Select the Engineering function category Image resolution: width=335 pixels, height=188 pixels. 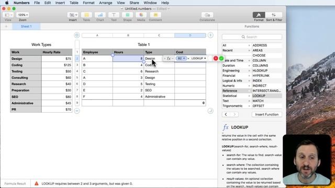click(x=237, y=70)
